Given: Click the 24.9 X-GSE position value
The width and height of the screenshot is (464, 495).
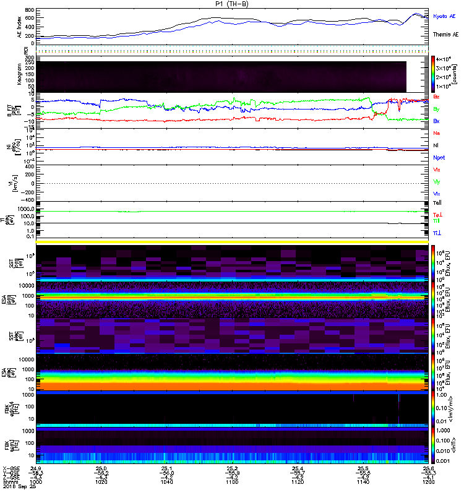Looking at the screenshot, I should tap(36, 468).
